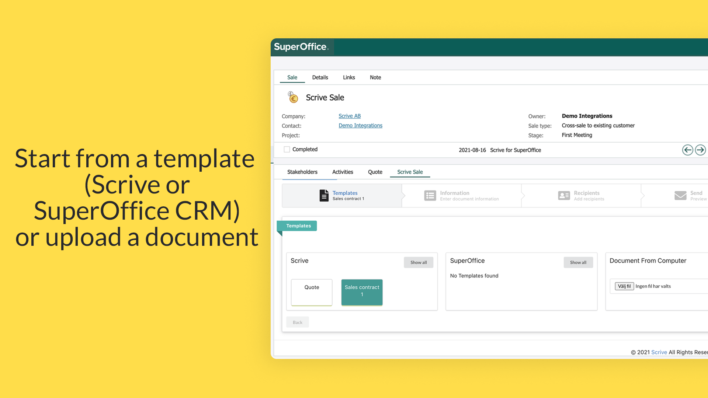Image resolution: width=708 pixels, height=398 pixels.
Task: Go to the Recipients wizard step
Action: (581, 196)
